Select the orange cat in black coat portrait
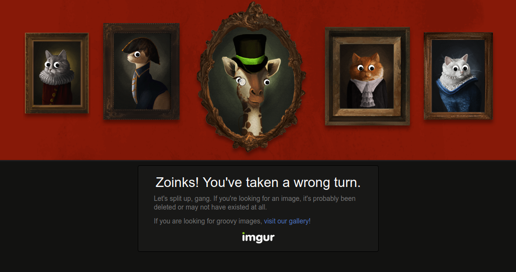 click(367, 76)
